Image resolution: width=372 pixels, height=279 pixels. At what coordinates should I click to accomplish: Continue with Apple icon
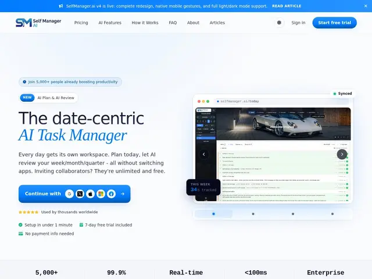(91, 194)
